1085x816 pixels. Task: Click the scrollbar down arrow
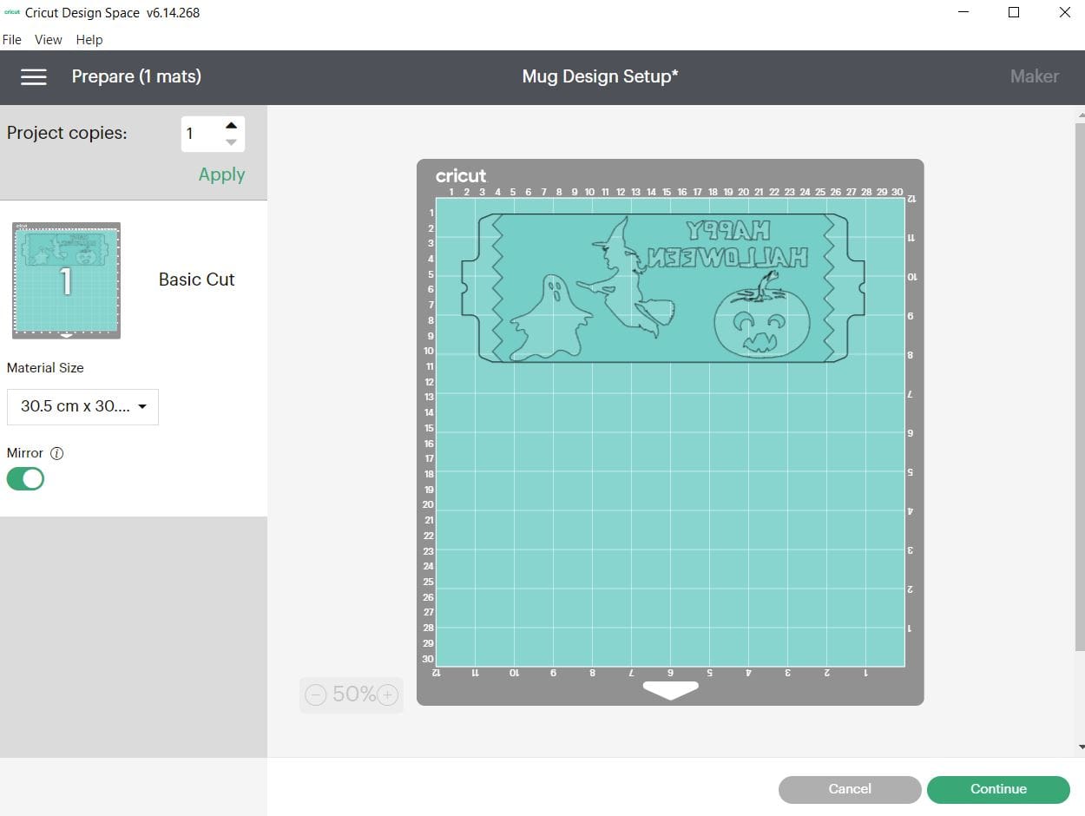[1080, 747]
